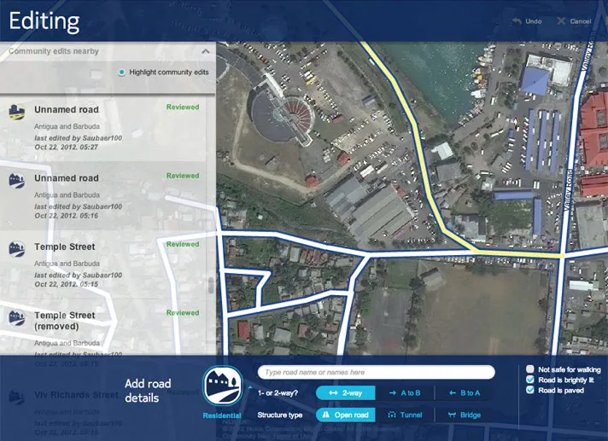Toggle Highlight community edits radio
The height and width of the screenshot is (441, 608).
coord(122,72)
